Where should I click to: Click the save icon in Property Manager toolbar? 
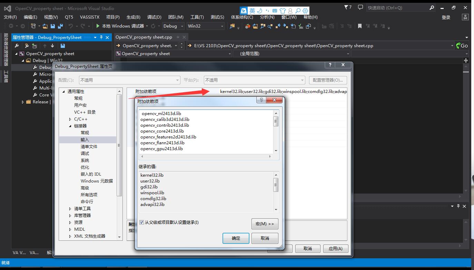62,45
